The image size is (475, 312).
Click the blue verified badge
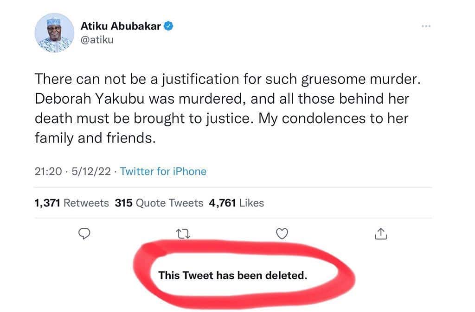170,26
